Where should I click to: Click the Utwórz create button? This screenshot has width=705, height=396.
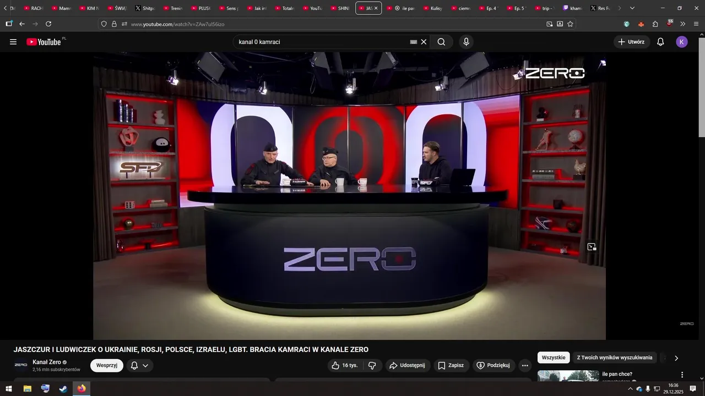point(632,42)
